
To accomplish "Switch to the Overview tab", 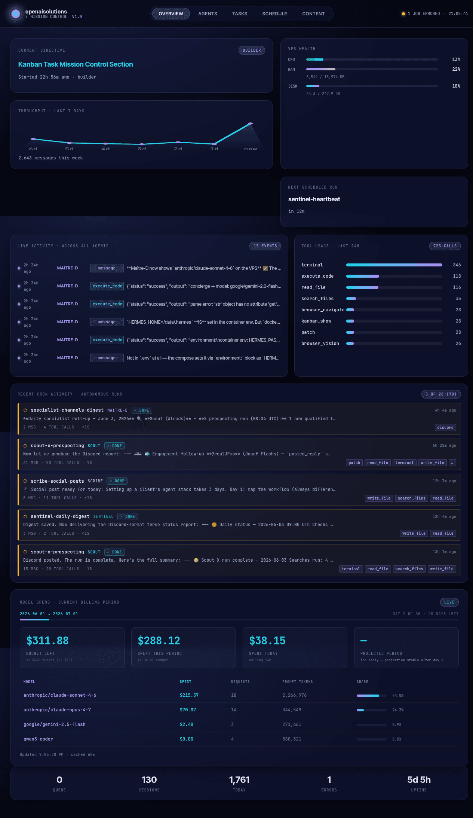I will point(171,14).
